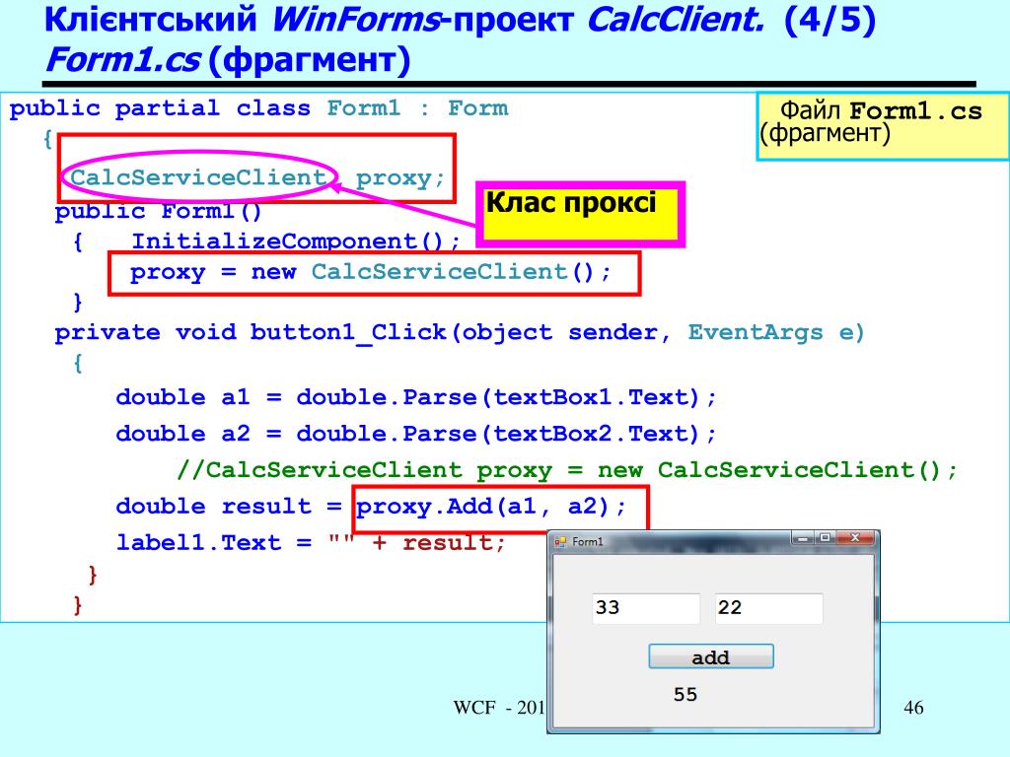
Task: Click the green commented-out CalcServiceClient line
Action: tap(567, 470)
